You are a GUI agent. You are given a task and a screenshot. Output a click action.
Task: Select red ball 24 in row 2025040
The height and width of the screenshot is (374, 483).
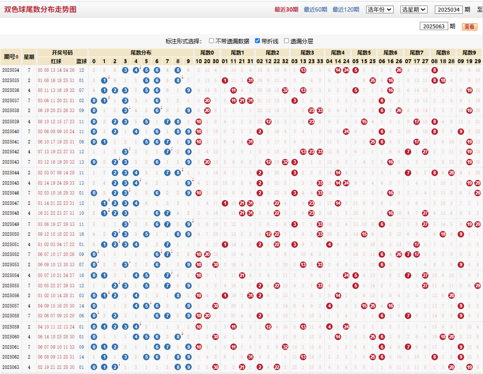click(x=346, y=132)
